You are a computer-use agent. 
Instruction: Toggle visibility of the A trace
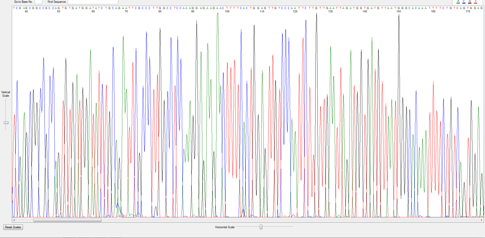(458, 2)
